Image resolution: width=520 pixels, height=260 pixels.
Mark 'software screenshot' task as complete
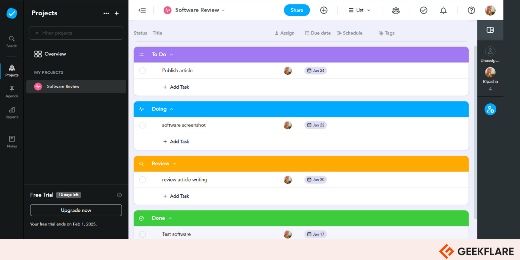click(143, 125)
